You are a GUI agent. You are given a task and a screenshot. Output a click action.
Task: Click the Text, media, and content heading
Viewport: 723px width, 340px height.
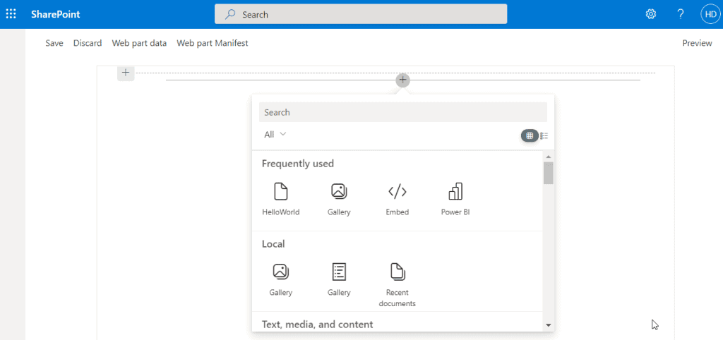317,324
